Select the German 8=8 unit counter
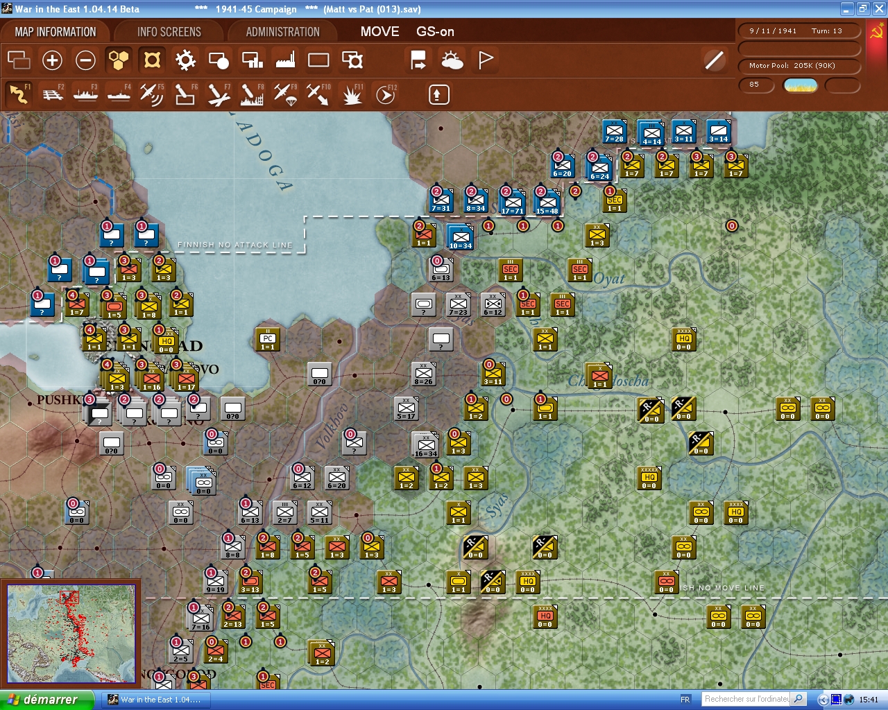The image size is (888, 710). point(233,547)
